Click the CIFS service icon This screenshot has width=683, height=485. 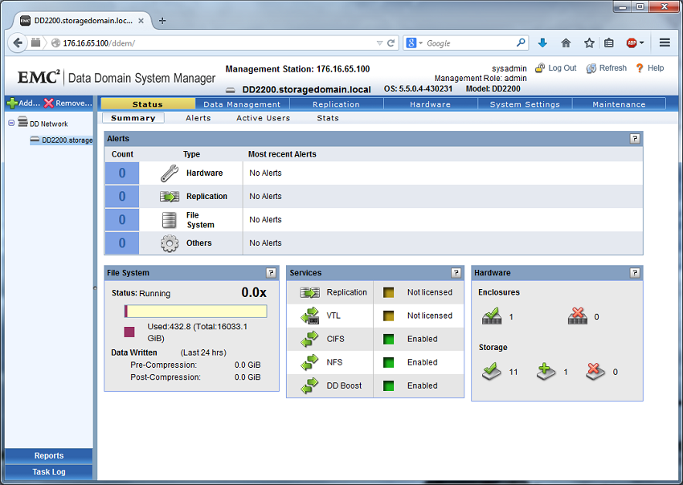pos(309,339)
